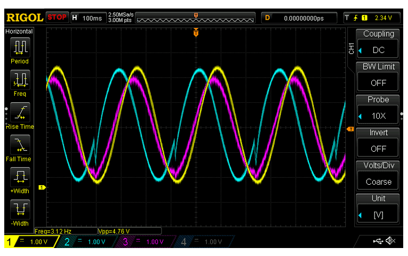Click the Horizontal menu heading
The height and width of the screenshot is (256, 408).
(19, 31)
